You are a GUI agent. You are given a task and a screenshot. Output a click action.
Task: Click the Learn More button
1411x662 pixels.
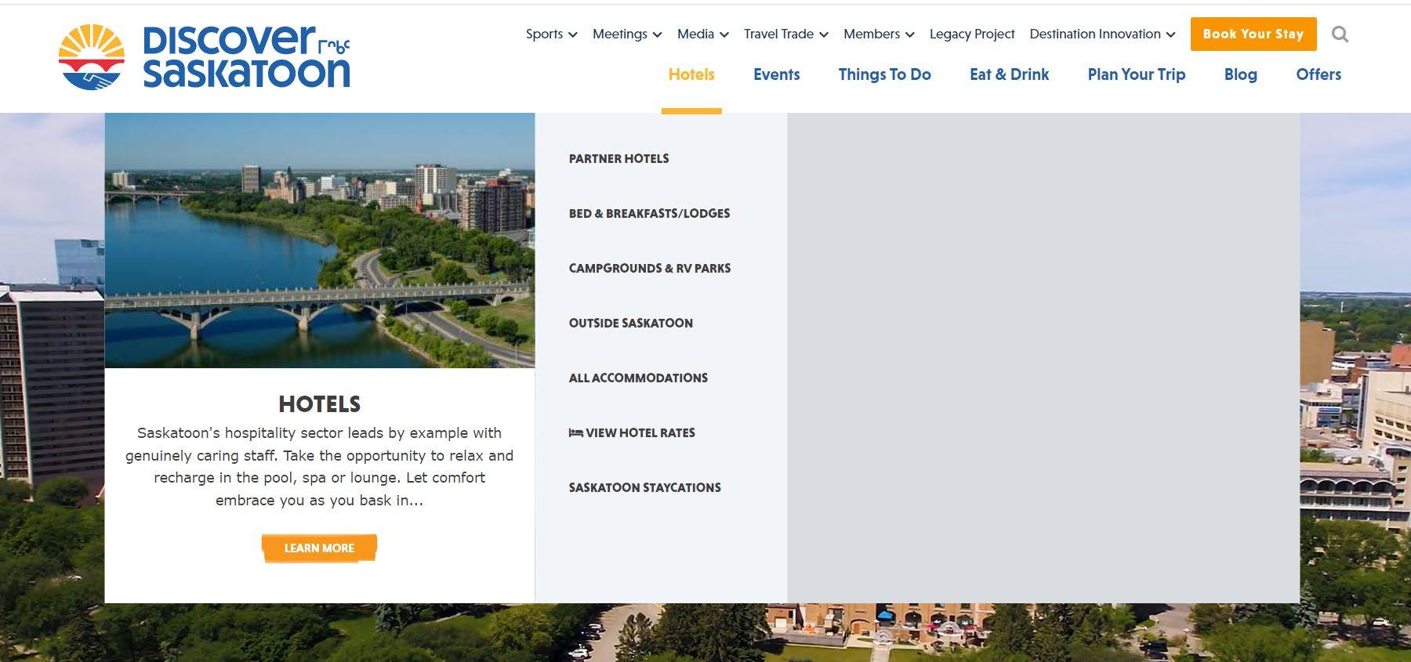[x=319, y=548]
